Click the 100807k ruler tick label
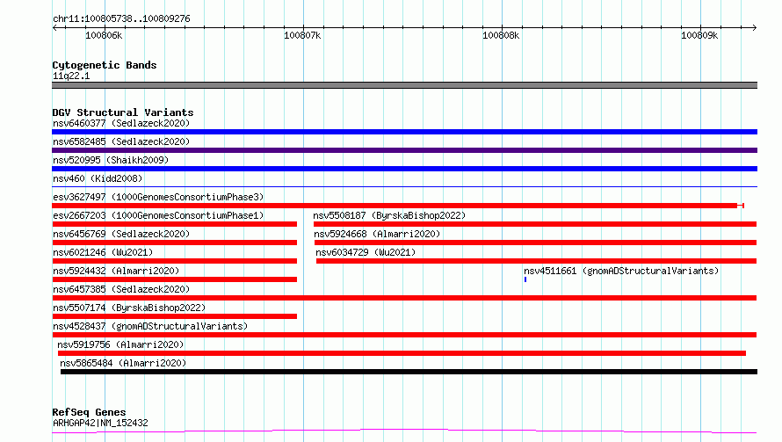The height and width of the screenshot is (442, 782). [302, 35]
